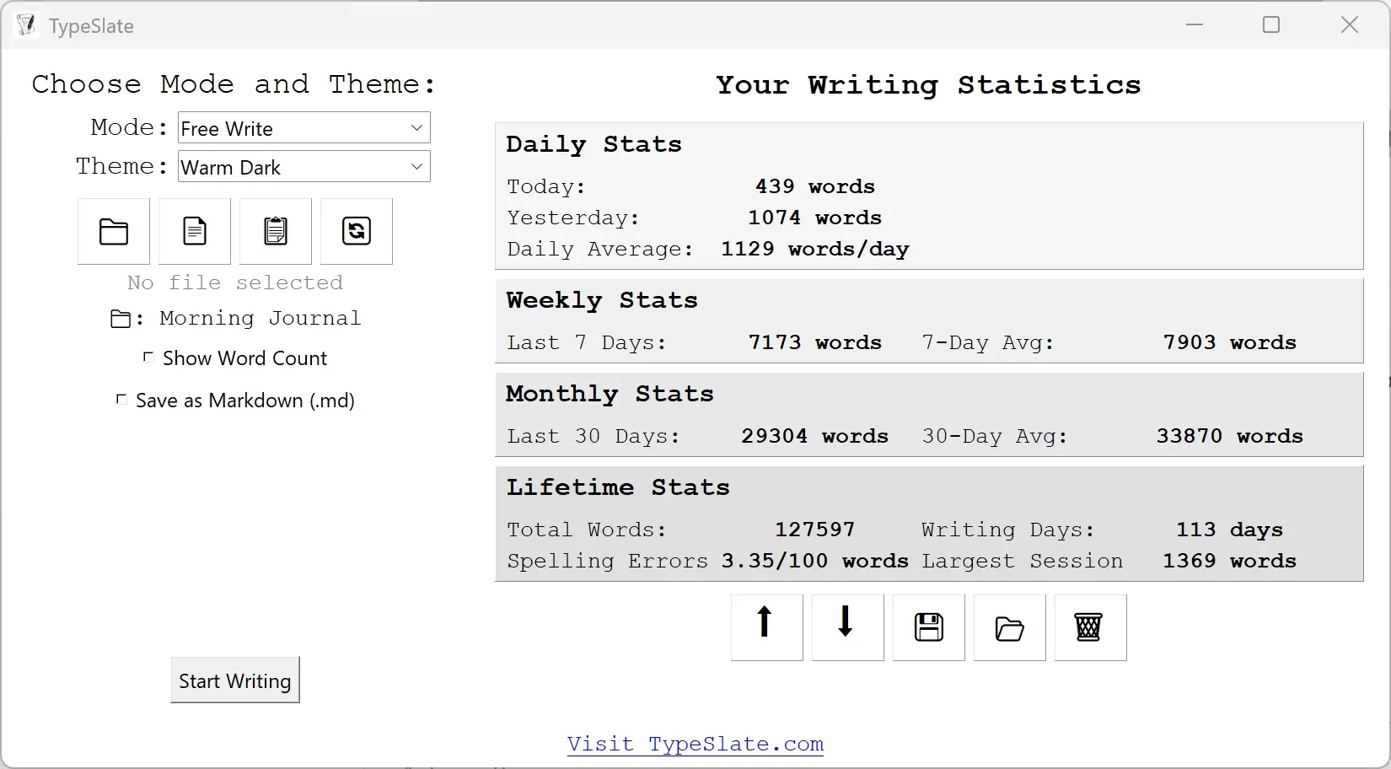Open the Mode dropdown showing Free Write
The width and height of the screenshot is (1391, 769).
[x=304, y=128]
